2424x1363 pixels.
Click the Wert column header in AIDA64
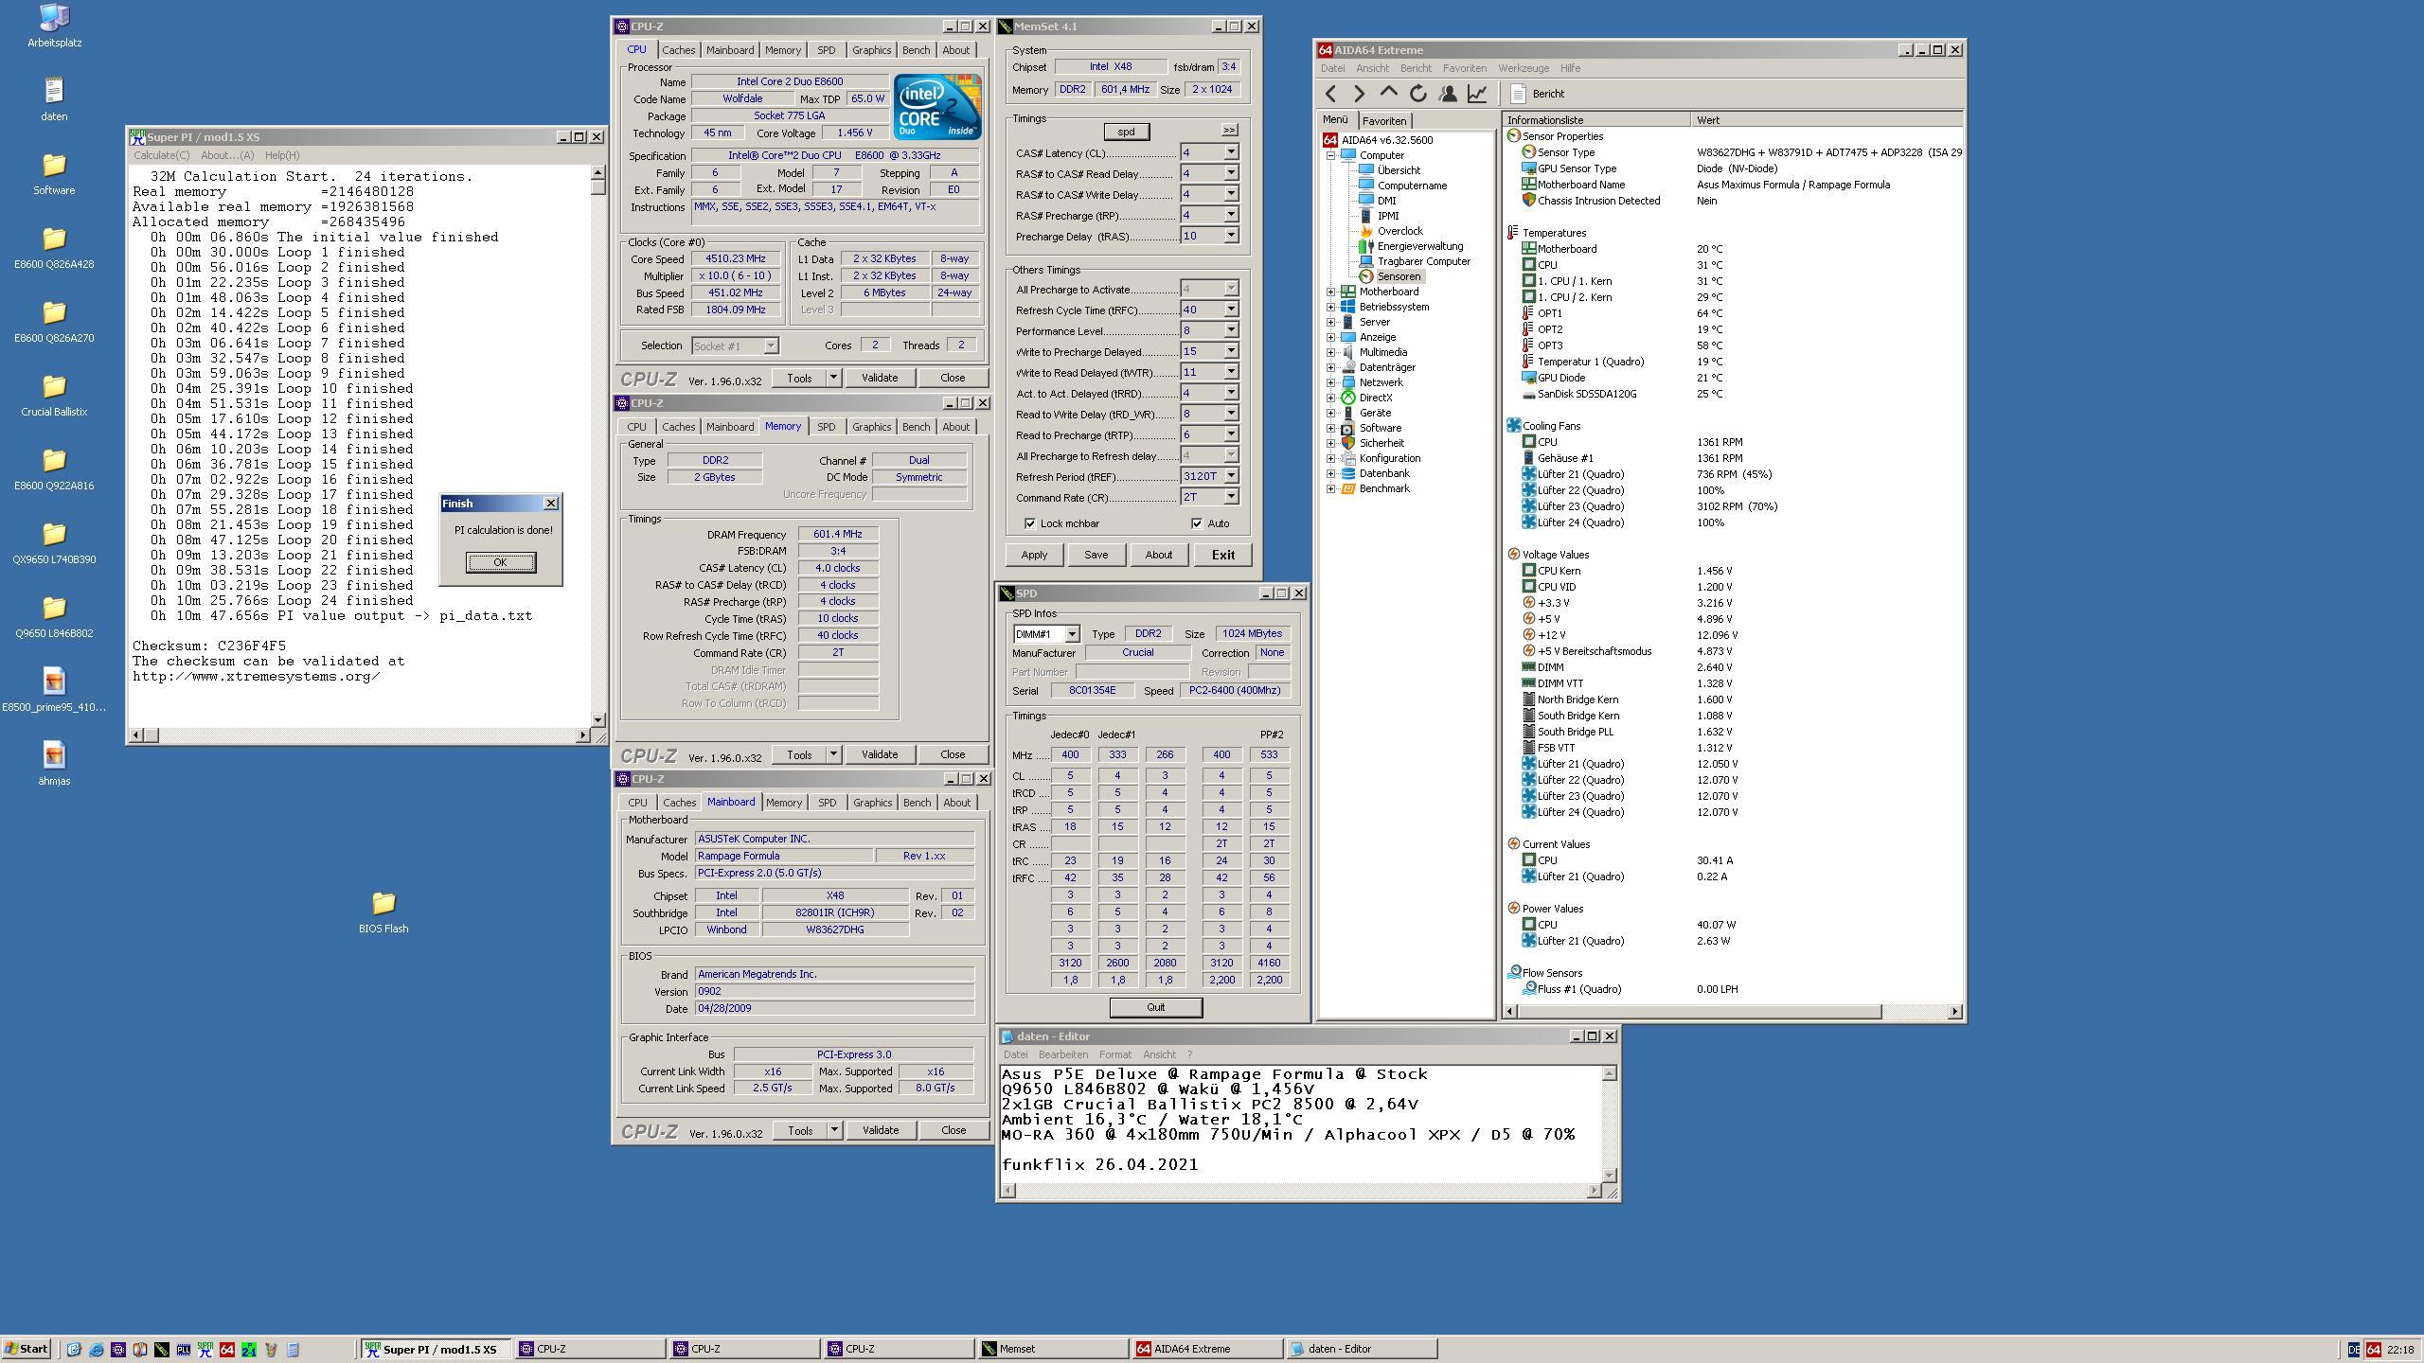1826,120
